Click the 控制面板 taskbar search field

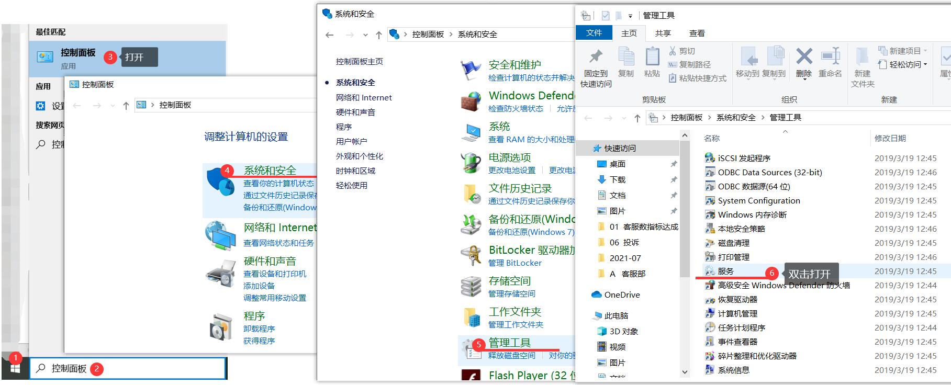click(x=128, y=369)
